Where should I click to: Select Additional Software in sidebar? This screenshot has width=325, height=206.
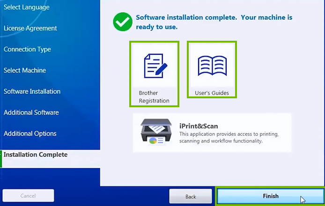[31, 112]
